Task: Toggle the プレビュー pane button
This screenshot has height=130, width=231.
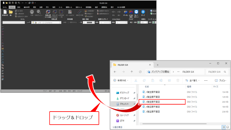Action: tap(220, 80)
